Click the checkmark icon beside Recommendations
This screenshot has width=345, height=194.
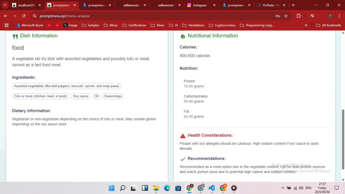pyautogui.click(x=183, y=159)
